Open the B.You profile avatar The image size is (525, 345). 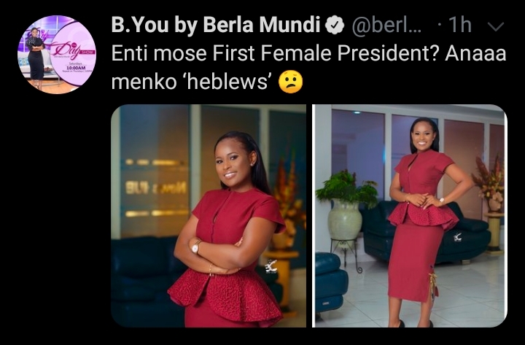[x=57, y=55]
